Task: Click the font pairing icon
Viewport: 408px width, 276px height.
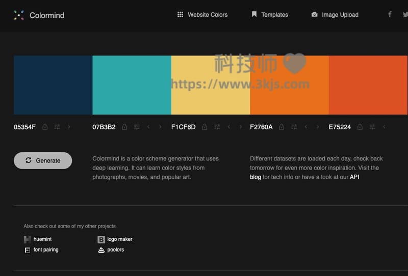Action: (x=27, y=250)
